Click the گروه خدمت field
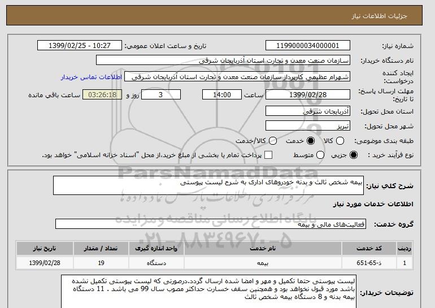This screenshot has width=435, height=308. coord(211,224)
